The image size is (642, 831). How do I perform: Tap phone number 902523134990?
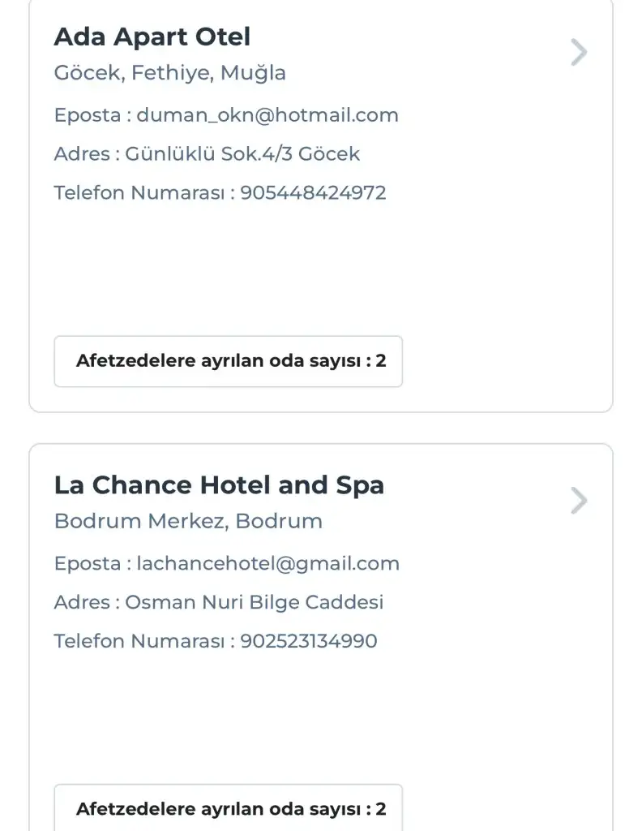point(309,641)
